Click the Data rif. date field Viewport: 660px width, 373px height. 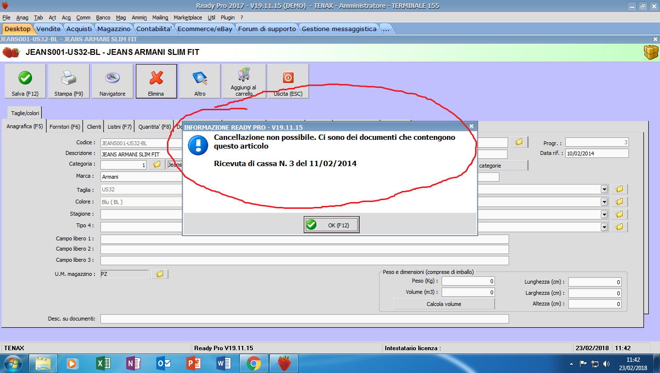pos(597,153)
